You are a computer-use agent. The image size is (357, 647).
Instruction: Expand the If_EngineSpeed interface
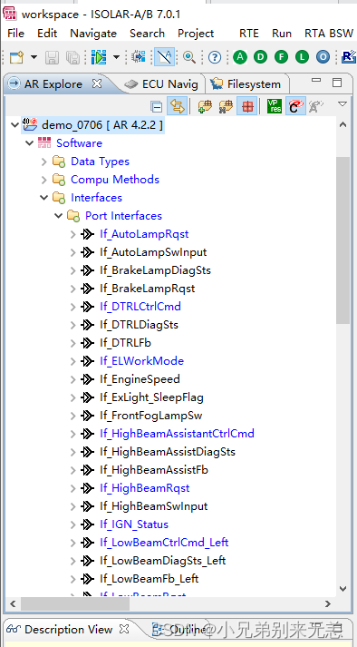point(73,379)
